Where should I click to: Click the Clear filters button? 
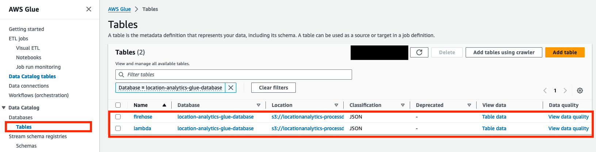point(274,88)
